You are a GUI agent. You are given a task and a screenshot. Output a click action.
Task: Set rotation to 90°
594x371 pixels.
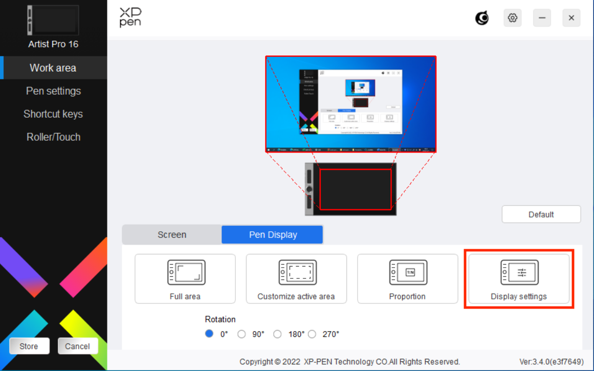pyautogui.click(x=241, y=334)
